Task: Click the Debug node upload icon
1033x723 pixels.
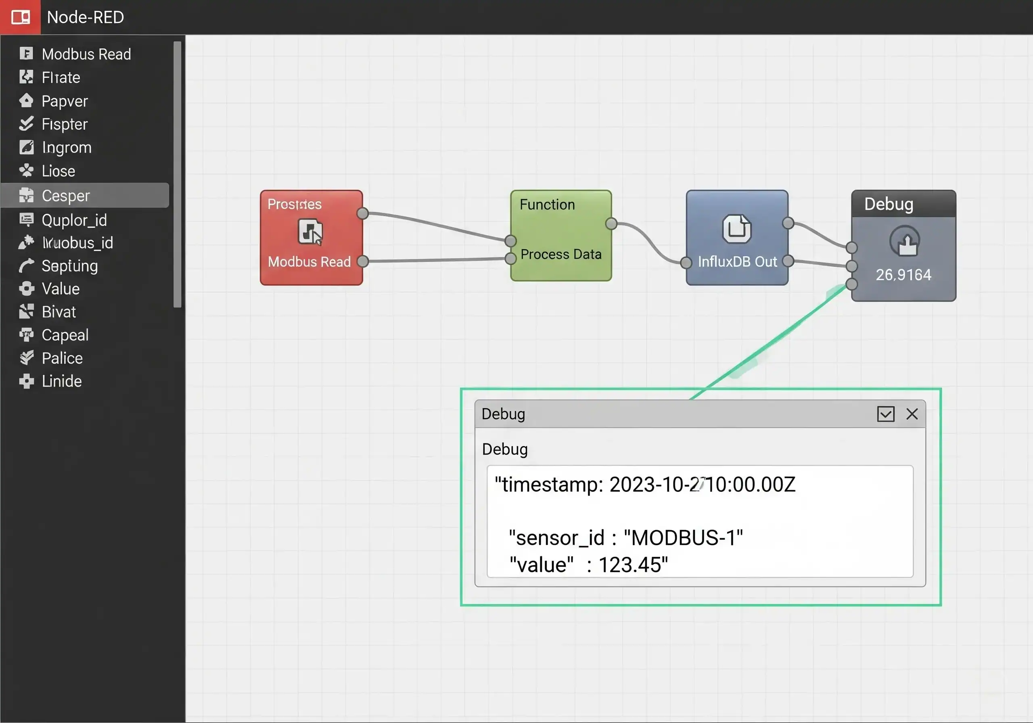Action: click(x=904, y=242)
